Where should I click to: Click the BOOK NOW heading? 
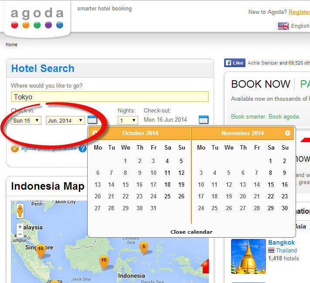click(261, 84)
